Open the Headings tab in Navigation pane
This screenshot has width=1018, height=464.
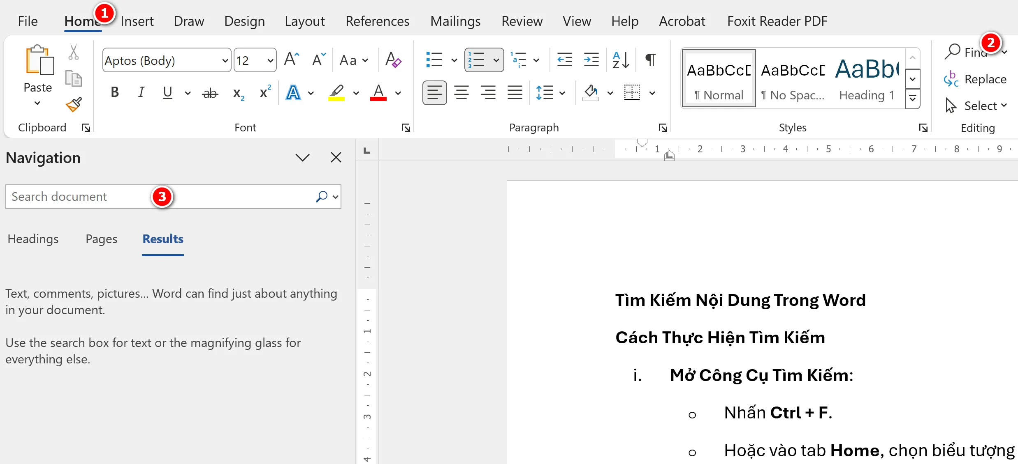33,239
